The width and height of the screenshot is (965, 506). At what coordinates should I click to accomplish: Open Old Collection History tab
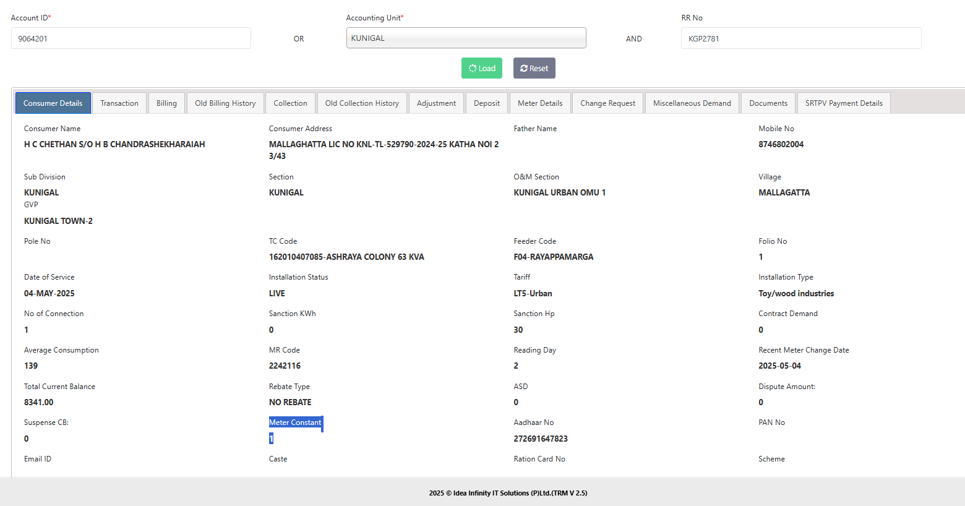[x=362, y=103]
